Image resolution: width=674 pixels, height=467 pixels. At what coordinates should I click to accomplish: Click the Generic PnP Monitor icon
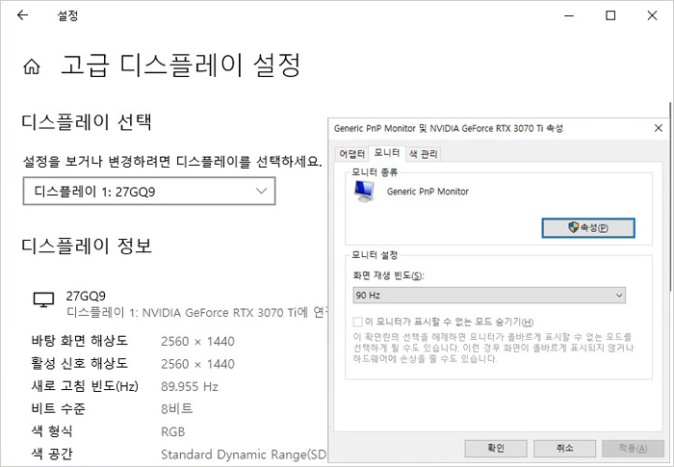coord(365,192)
